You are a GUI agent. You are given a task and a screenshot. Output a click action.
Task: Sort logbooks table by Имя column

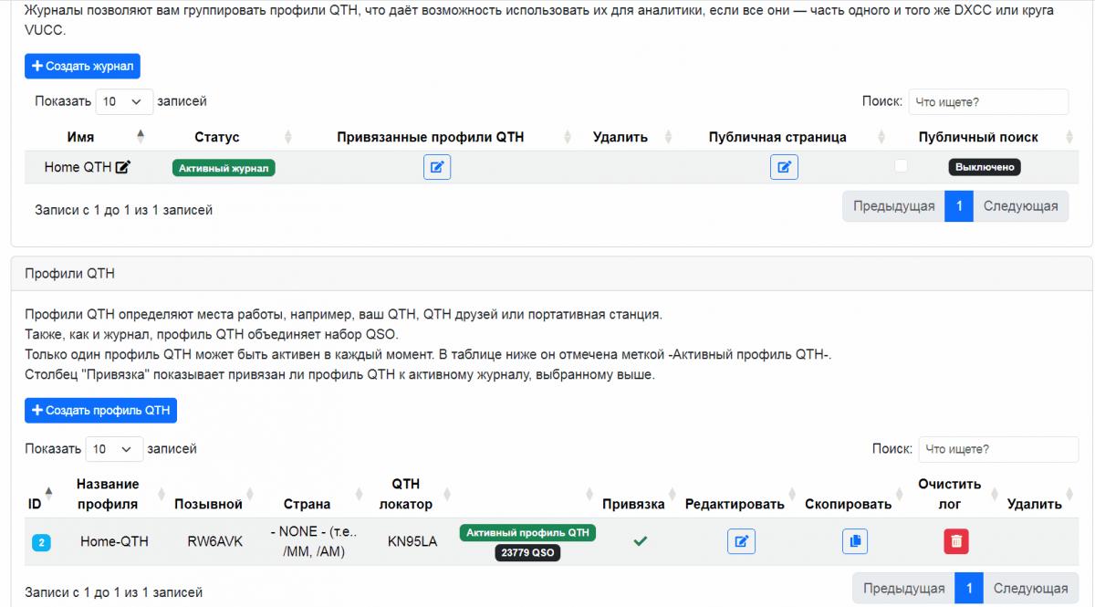tap(80, 137)
